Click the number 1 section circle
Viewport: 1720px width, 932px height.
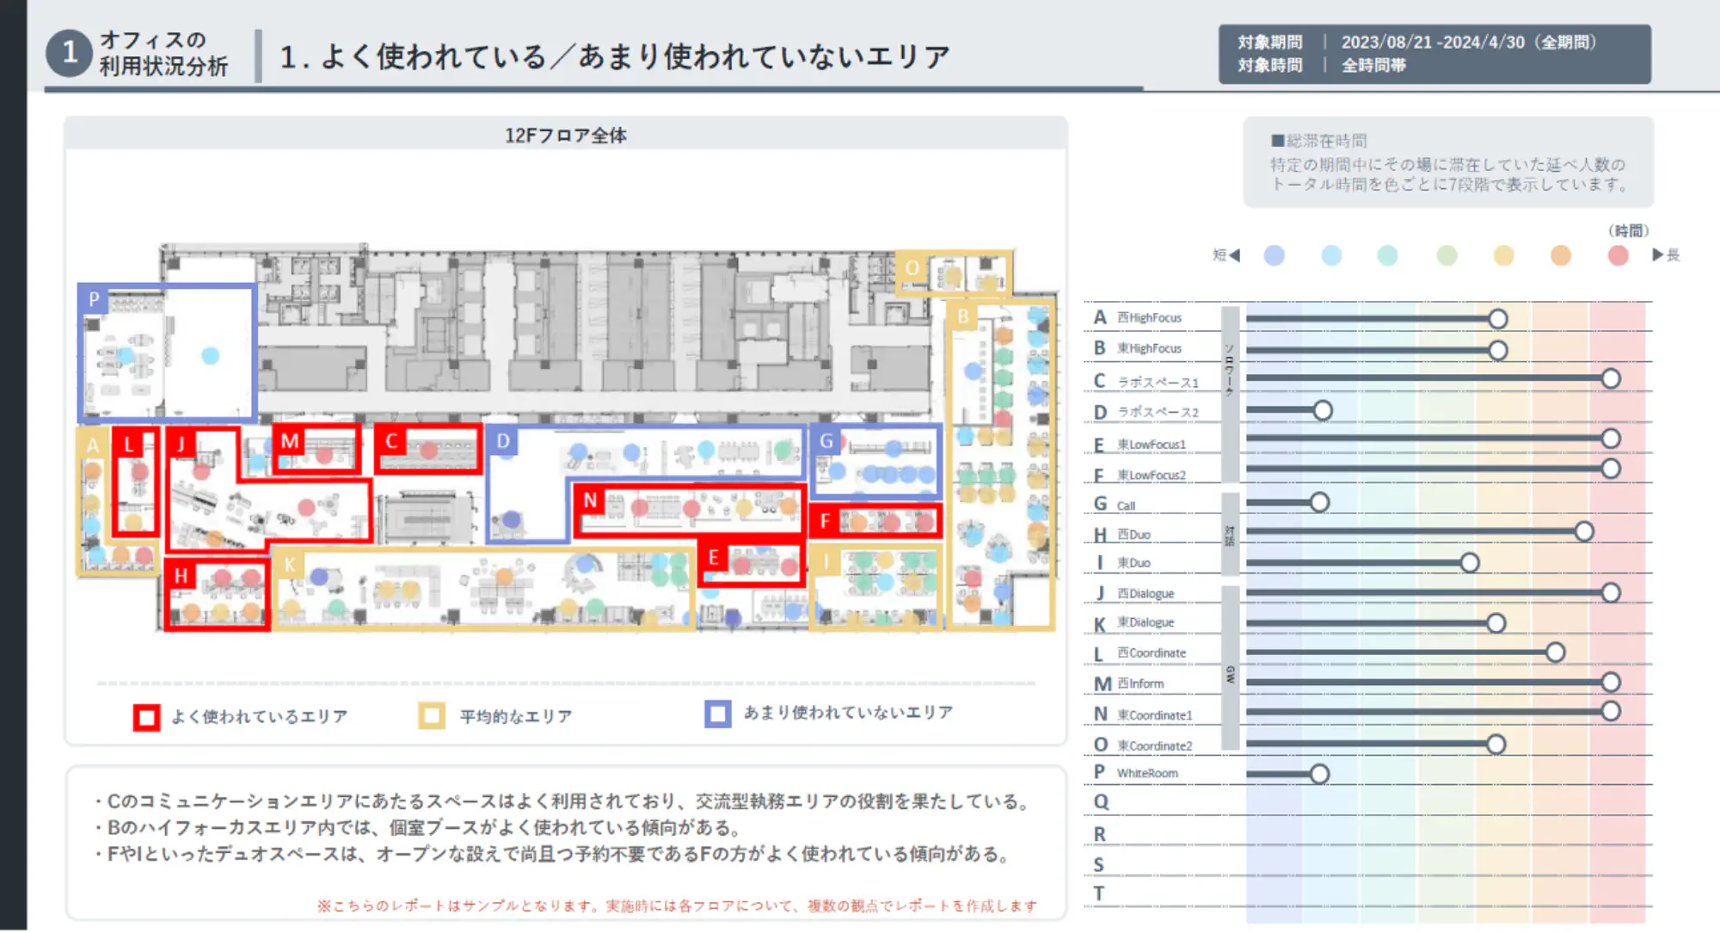[x=70, y=53]
